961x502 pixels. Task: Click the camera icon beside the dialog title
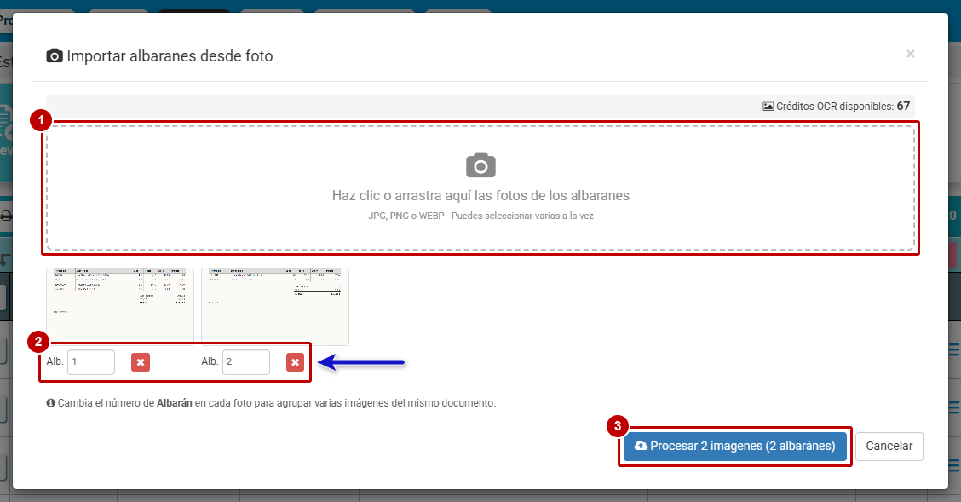coord(55,55)
